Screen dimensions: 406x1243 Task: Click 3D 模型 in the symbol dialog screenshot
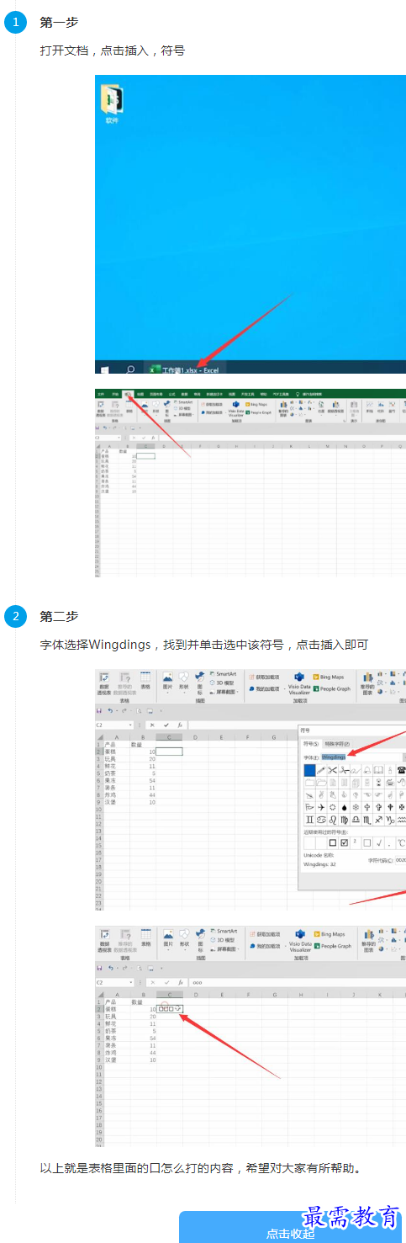coord(222,683)
